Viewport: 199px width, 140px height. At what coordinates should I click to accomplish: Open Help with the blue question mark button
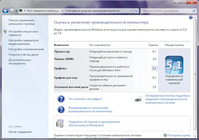click(191, 17)
